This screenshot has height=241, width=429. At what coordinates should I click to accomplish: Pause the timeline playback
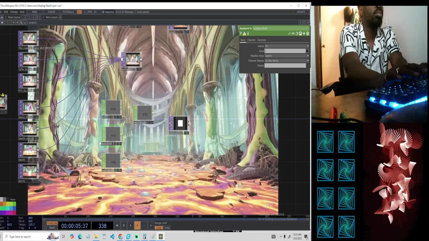[x=124, y=226]
